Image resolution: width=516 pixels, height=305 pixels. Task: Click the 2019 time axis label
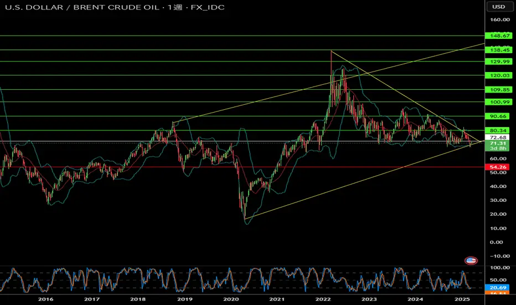pos(185,299)
